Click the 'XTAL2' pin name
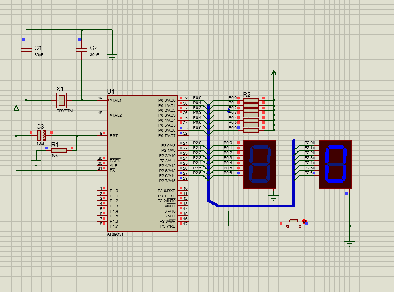The width and height of the screenshot is (394, 292). (116, 115)
